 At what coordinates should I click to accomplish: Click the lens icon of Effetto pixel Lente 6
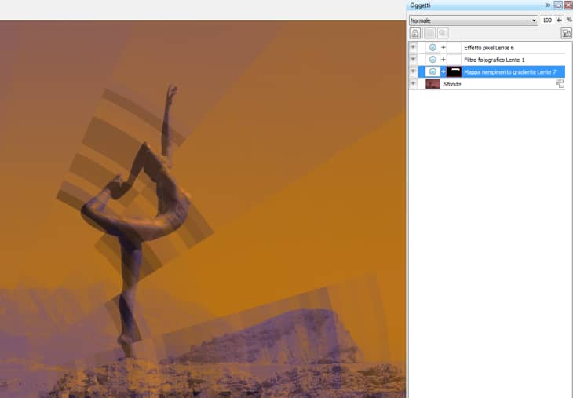pos(432,48)
